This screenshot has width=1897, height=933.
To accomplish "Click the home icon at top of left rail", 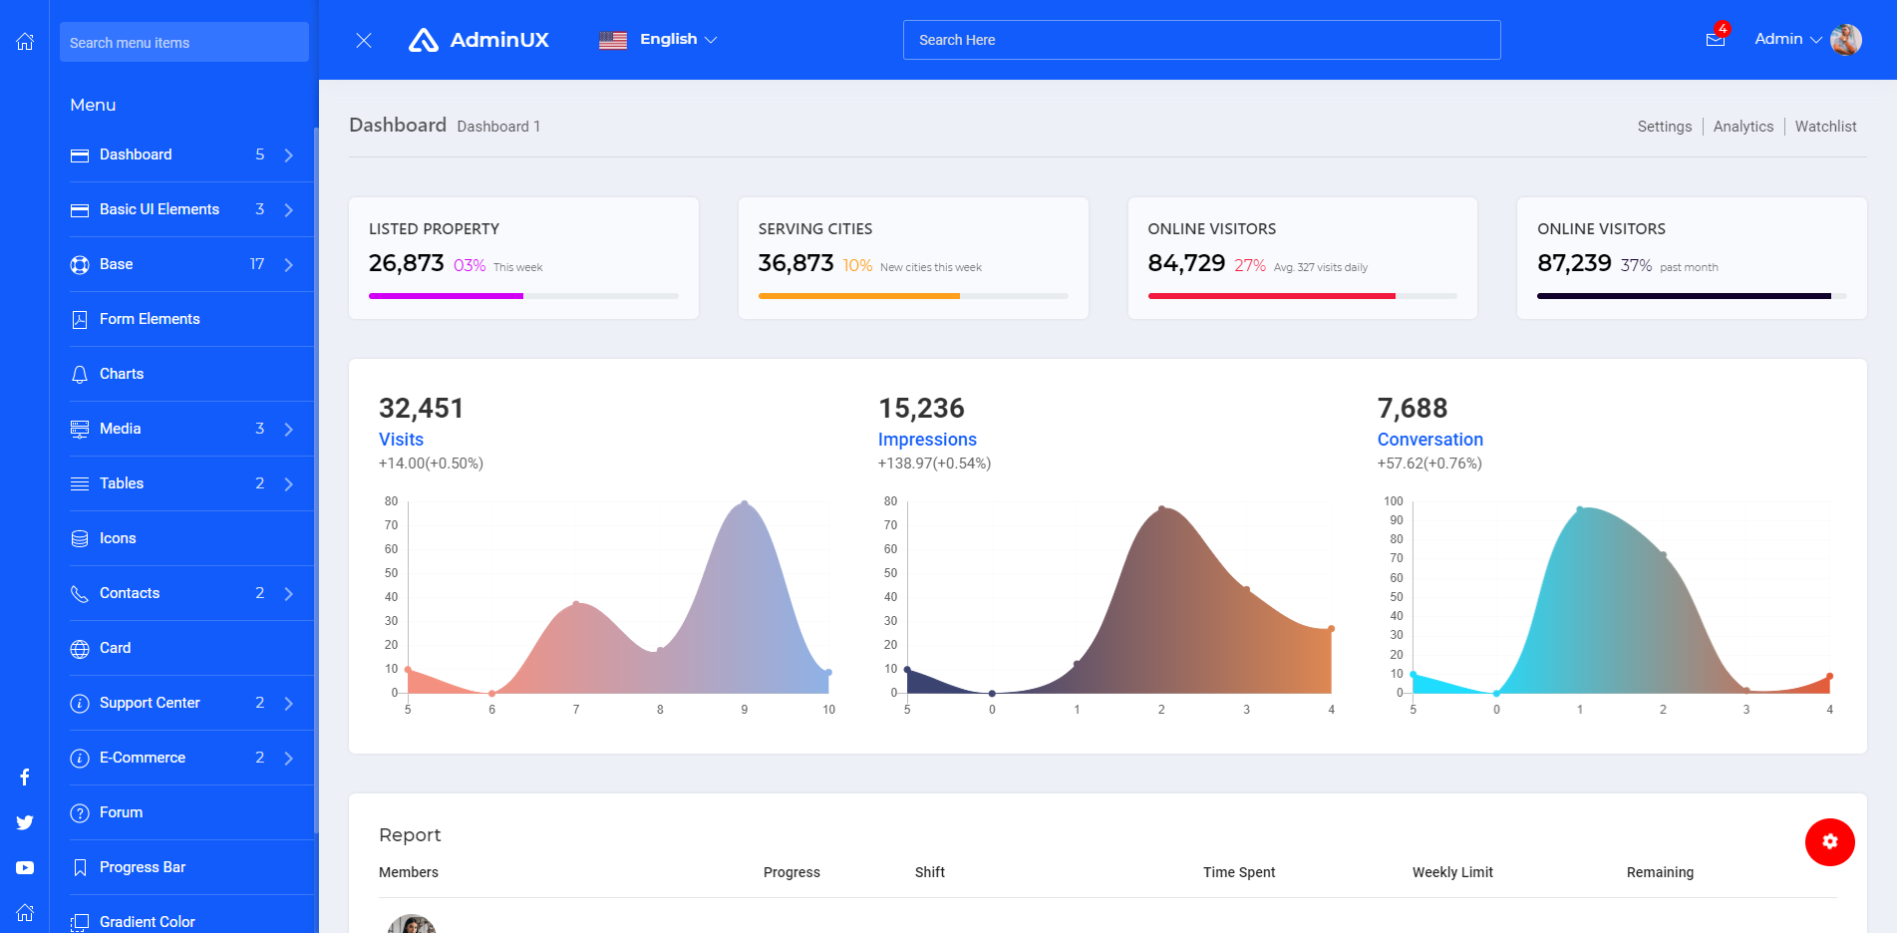I will coord(25,42).
